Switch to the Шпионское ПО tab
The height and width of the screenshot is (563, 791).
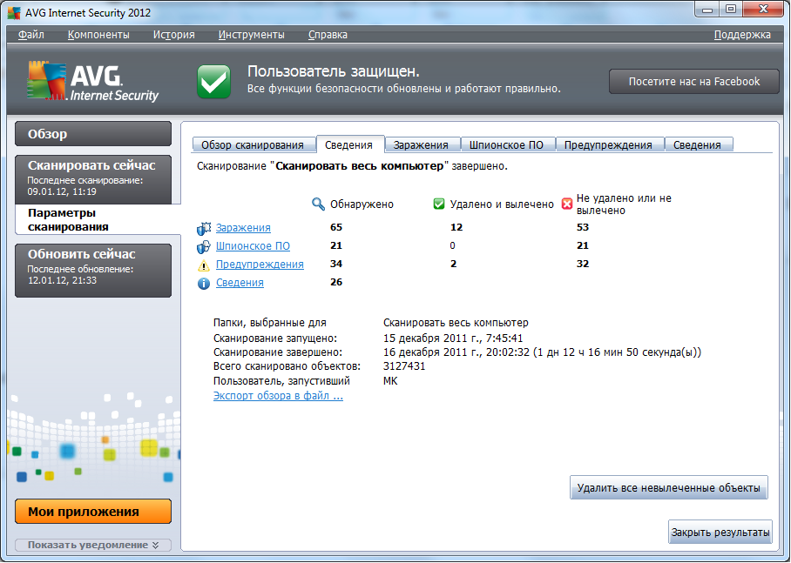[506, 145]
